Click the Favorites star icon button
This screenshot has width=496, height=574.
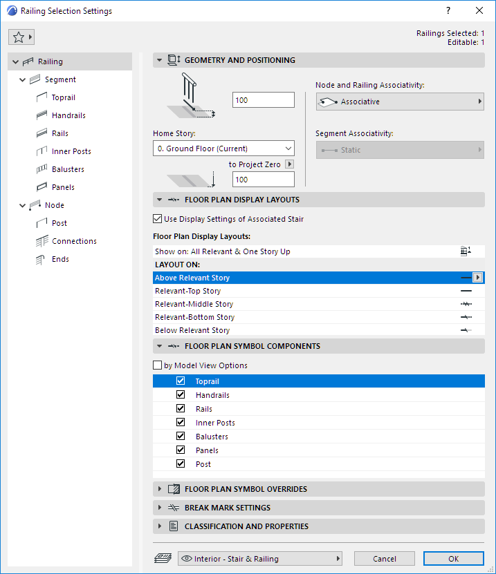21,37
